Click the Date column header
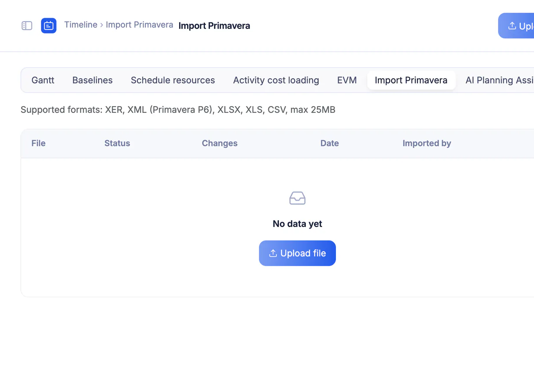 click(330, 143)
